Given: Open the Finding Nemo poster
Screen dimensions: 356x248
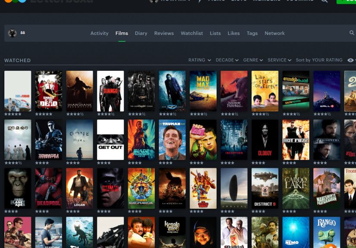Looking at the screenshot, I should [296, 232].
